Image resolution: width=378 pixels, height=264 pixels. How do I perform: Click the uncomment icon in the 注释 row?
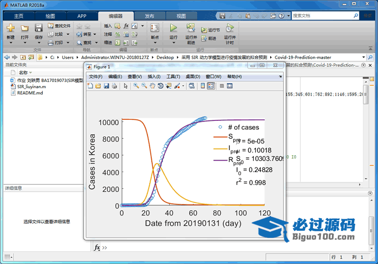coord(126,34)
